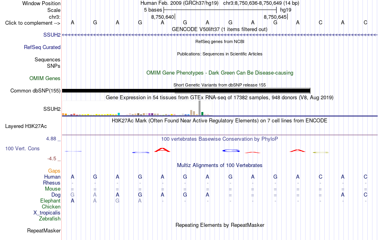This screenshot has height=240, width=378.
Task: Click the Gaps row label
Action: [x=54, y=171]
